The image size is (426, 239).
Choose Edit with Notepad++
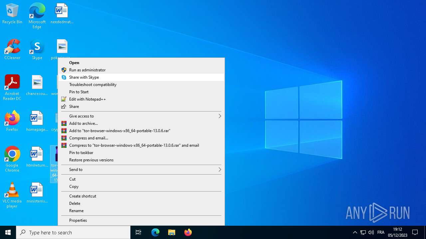click(141, 99)
